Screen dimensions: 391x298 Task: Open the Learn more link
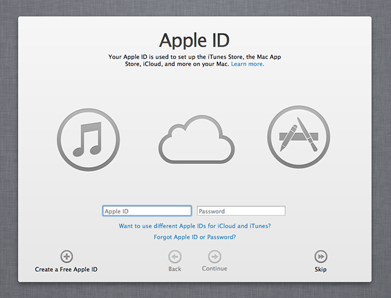point(247,64)
